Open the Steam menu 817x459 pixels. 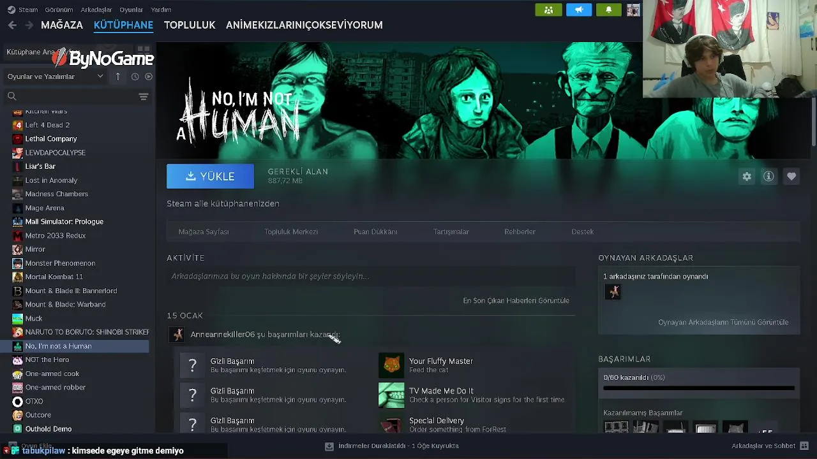pyautogui.click(x=23, y=10)
